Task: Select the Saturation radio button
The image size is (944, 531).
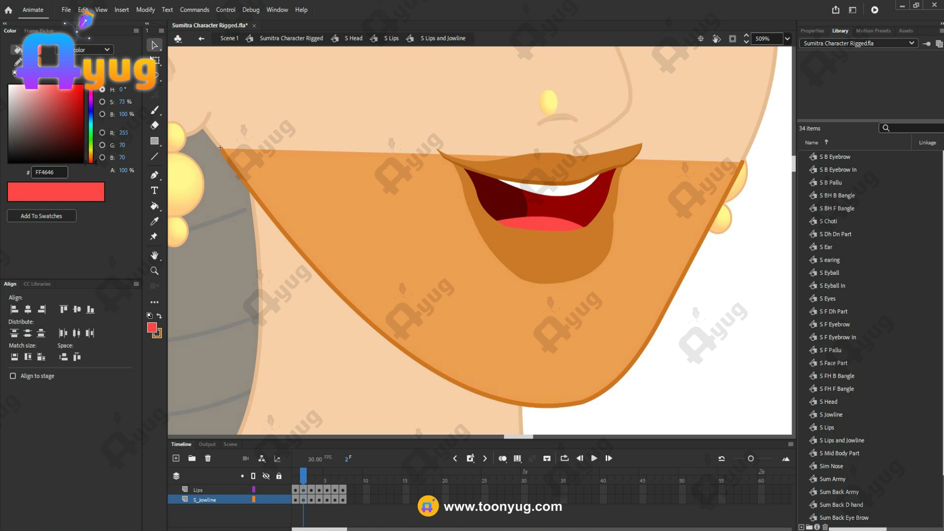Action: [x=102, y=102]
